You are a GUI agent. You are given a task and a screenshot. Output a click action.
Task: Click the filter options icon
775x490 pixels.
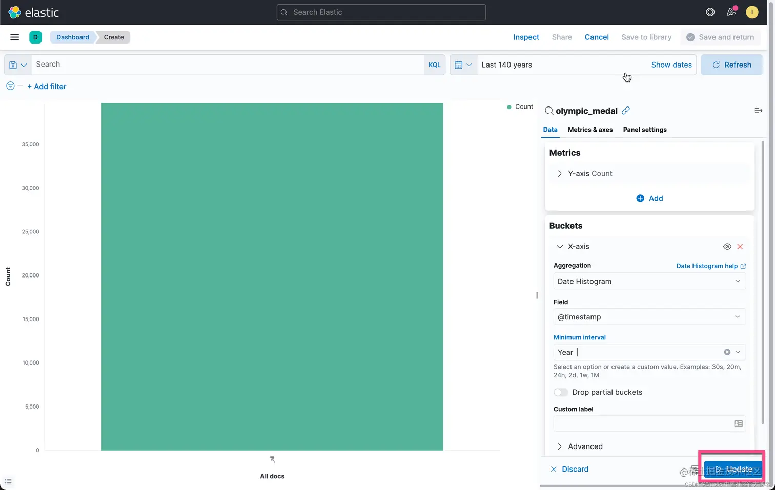(10, 86)
